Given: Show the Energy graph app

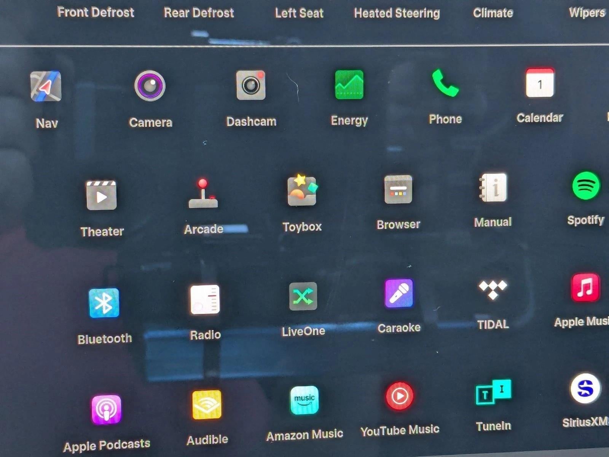Looking at the screenshot, I should [x=349, y=84].
